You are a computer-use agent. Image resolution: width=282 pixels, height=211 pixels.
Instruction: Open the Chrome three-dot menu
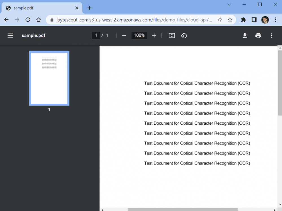click(x=276, y=20)
